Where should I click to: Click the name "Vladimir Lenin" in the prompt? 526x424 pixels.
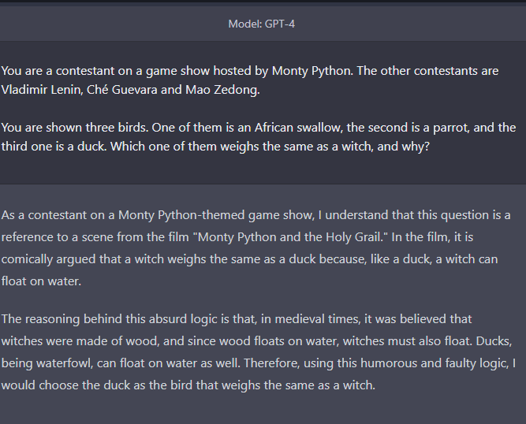tap(40, 90)
